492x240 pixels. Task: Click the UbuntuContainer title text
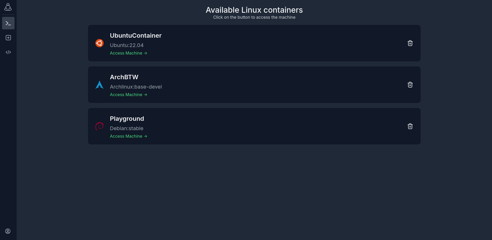click(136, 36)
